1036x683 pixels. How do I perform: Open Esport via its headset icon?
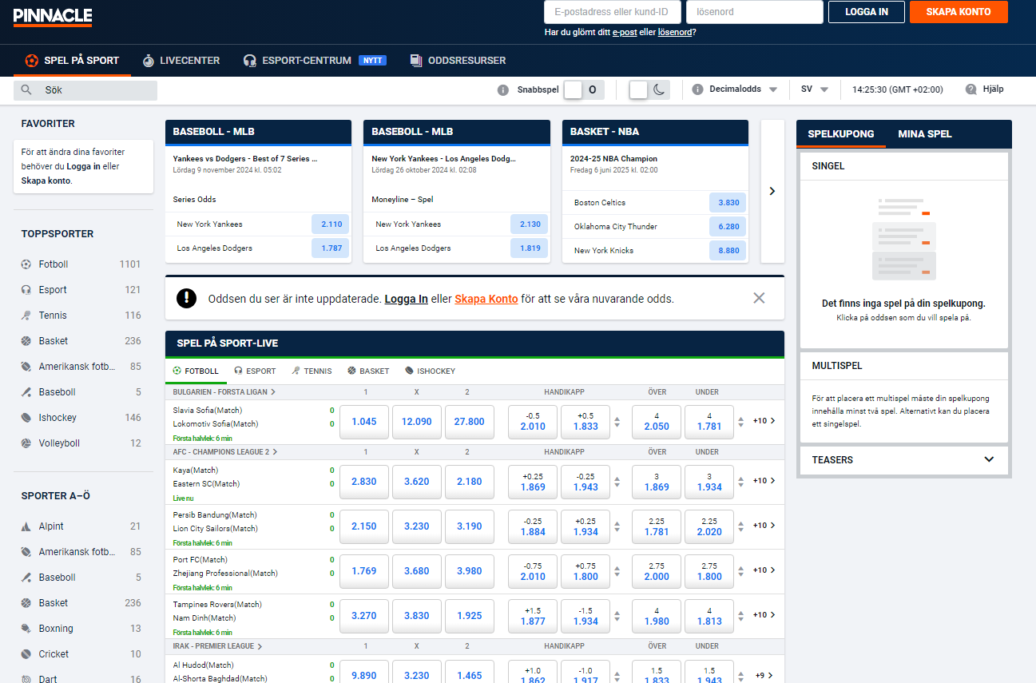26,290
